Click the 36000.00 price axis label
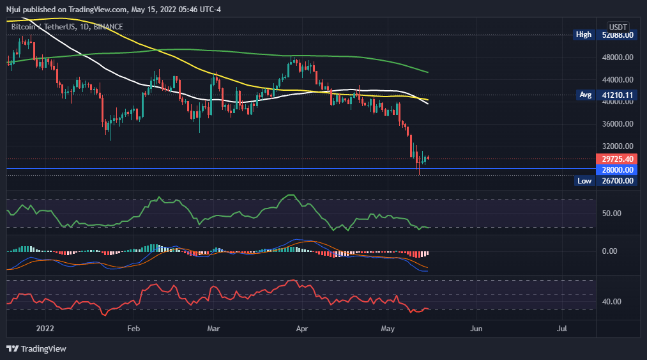647x360 pixels. [x=617, y=124]
